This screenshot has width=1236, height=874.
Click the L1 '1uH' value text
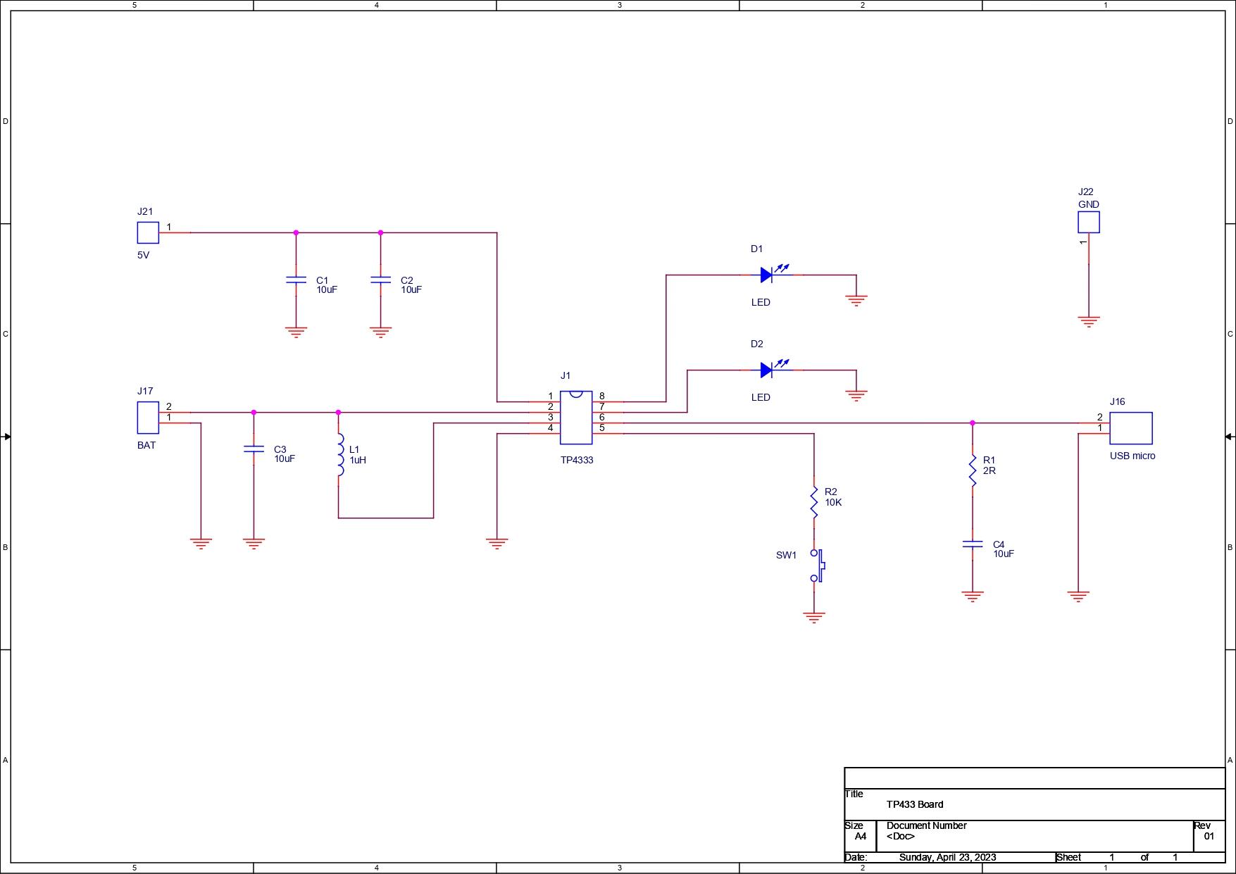358,460
